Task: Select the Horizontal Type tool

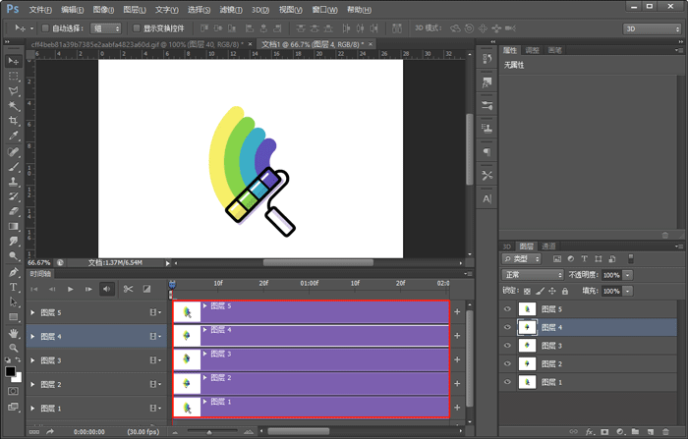Action: pos(13,287)
